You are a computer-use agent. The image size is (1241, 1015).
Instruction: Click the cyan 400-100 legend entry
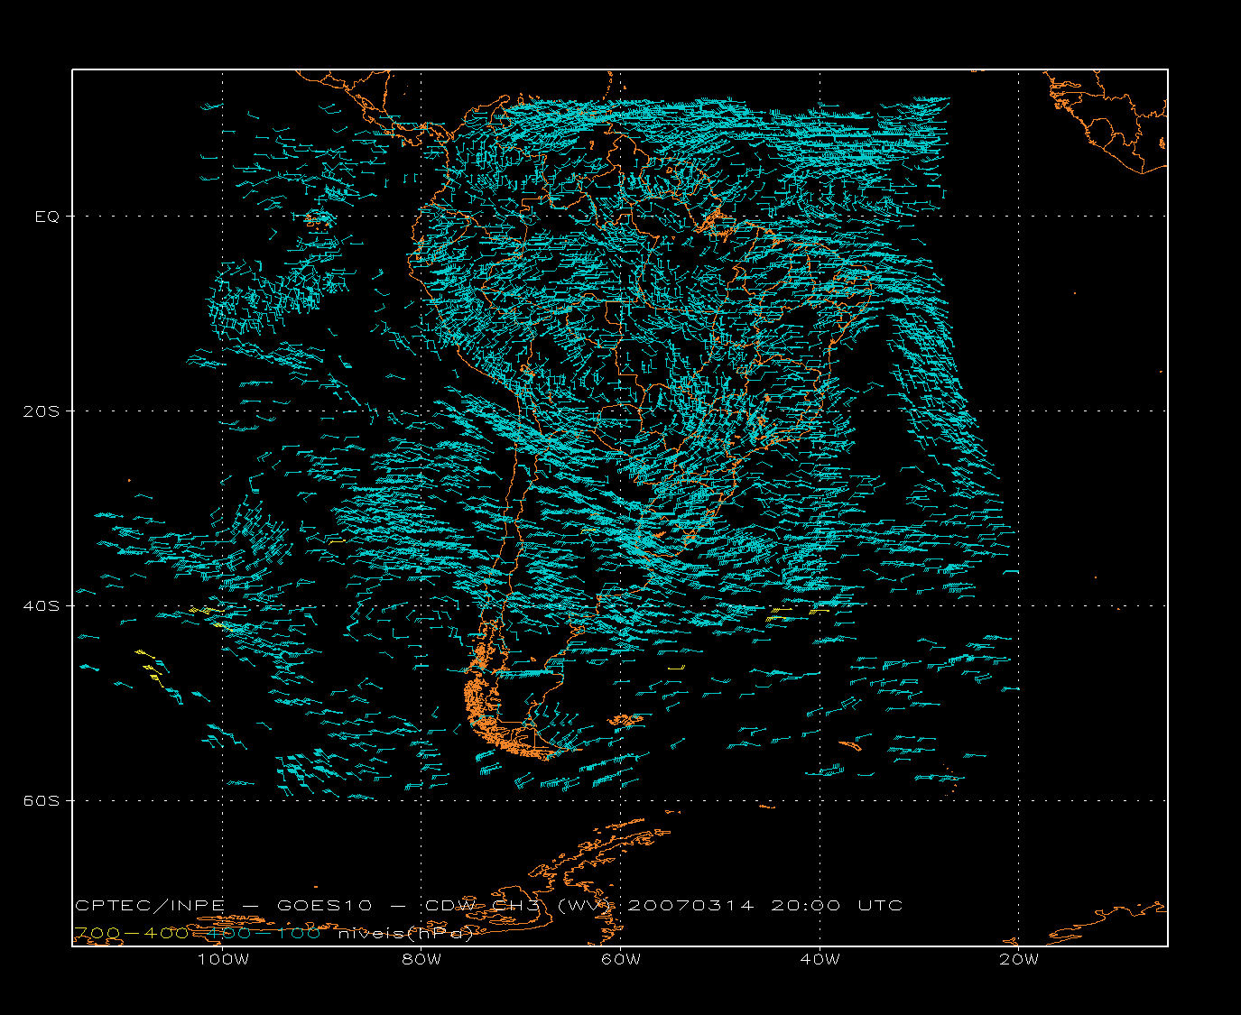(x=265, y=933)
